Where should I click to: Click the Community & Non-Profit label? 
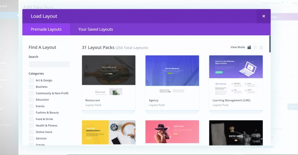tap(52, 93)
